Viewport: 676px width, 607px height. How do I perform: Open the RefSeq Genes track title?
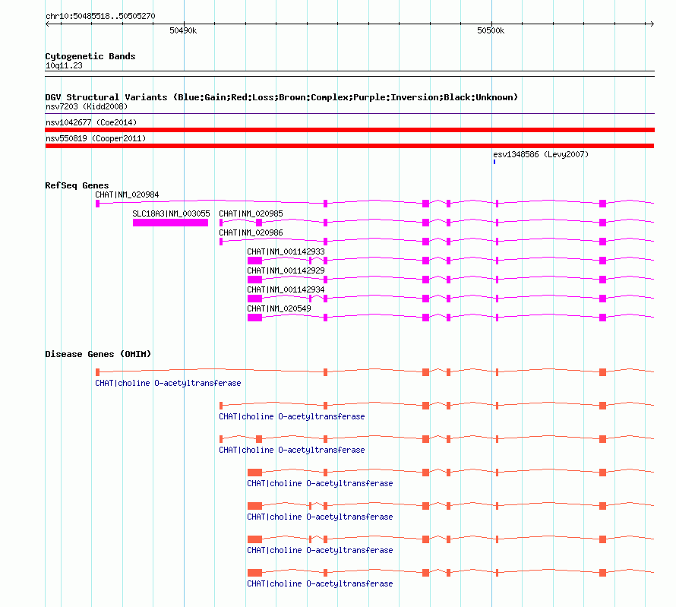click(77, 185)
